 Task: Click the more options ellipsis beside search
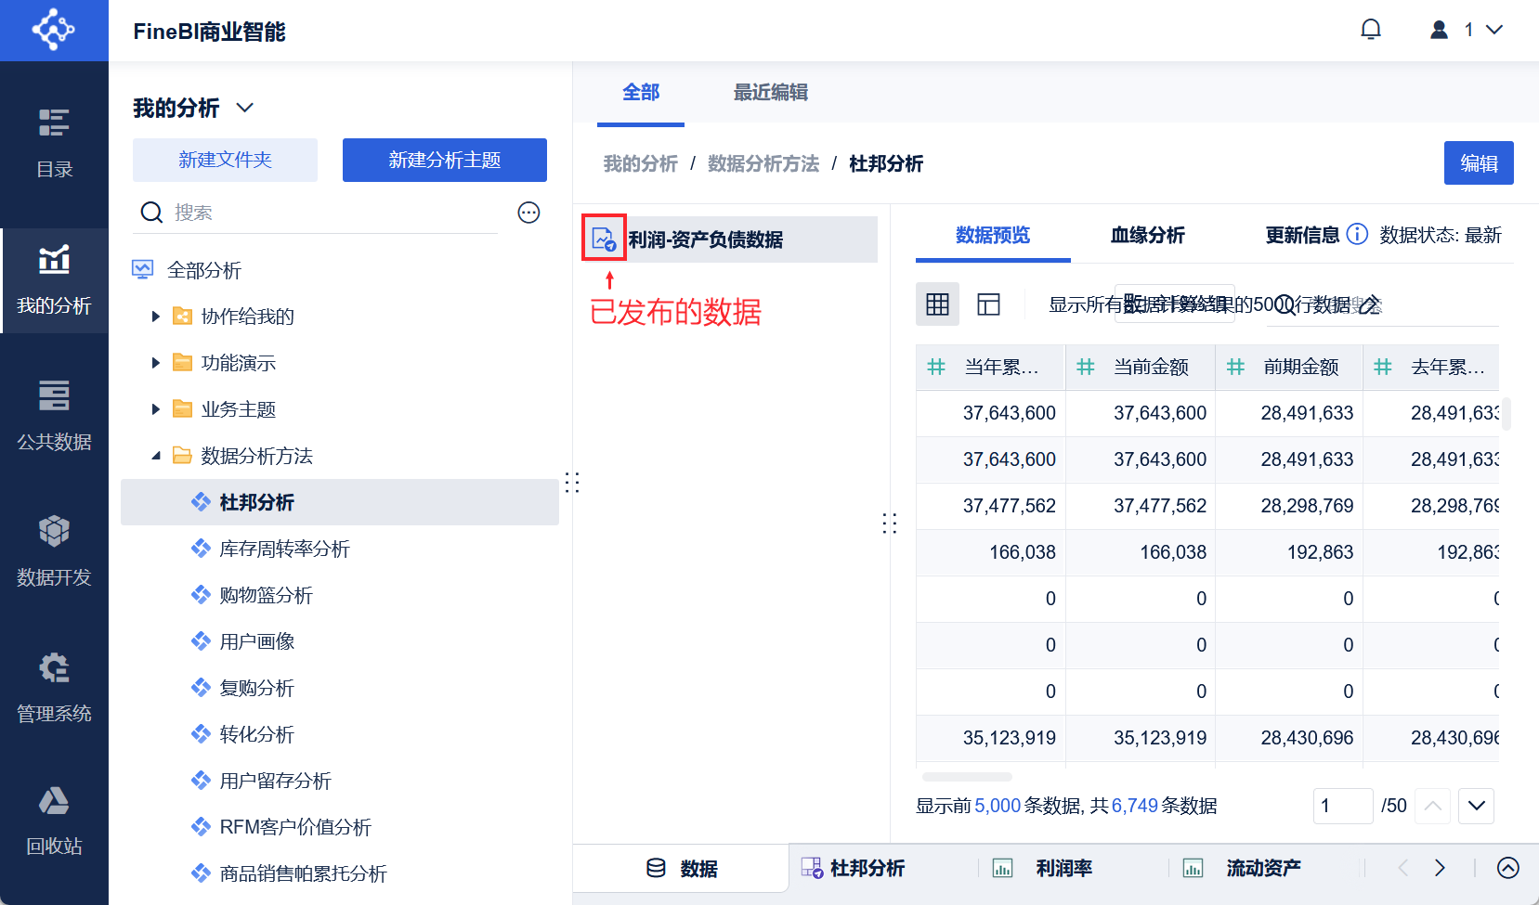[528, 213]
